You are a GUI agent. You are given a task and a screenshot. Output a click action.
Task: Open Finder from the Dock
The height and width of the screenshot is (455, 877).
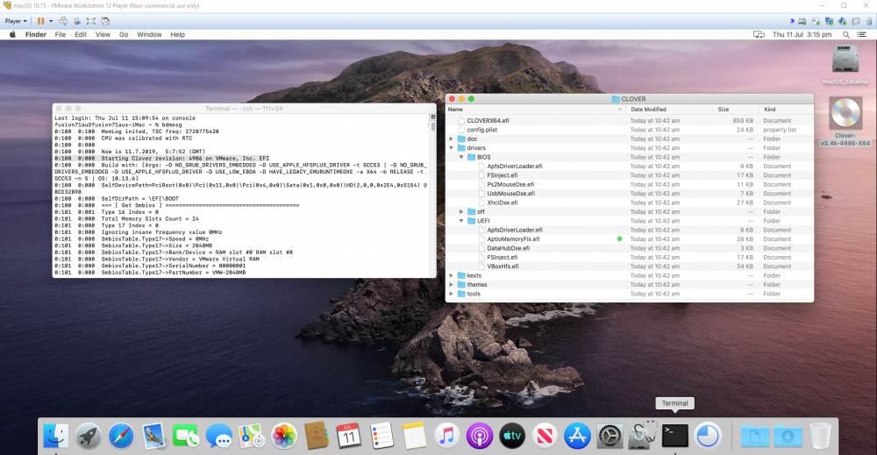pyautogui.click(x=56, y=436)
